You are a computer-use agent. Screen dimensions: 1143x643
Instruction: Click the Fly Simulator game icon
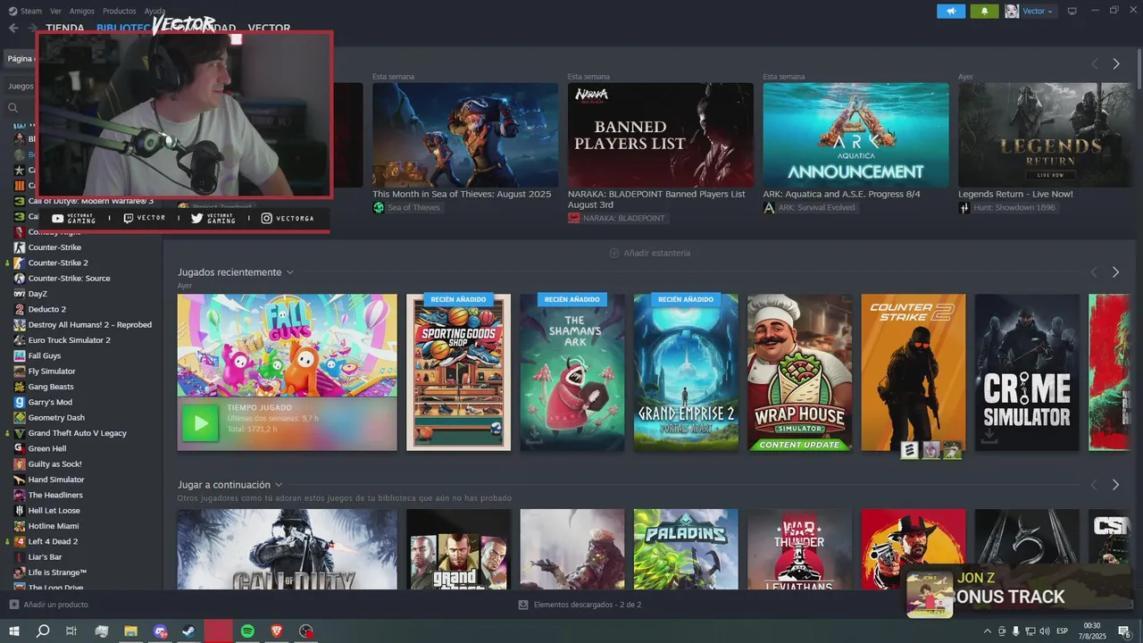coord(20,371)
